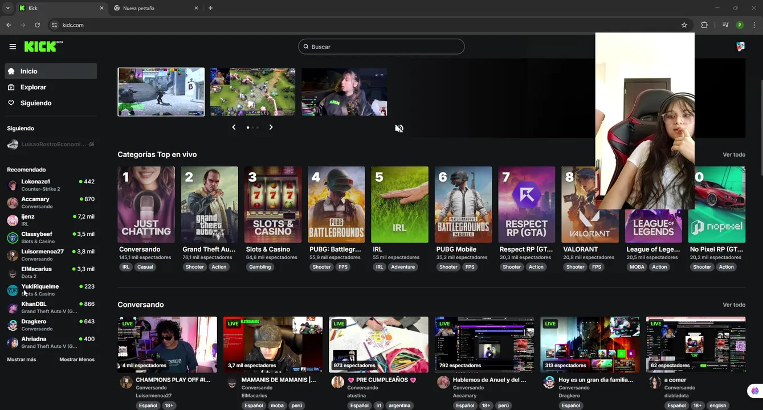Select the third featured stream thumbnail
Viewport: 763px width, 410px height.
click(344, 92)
